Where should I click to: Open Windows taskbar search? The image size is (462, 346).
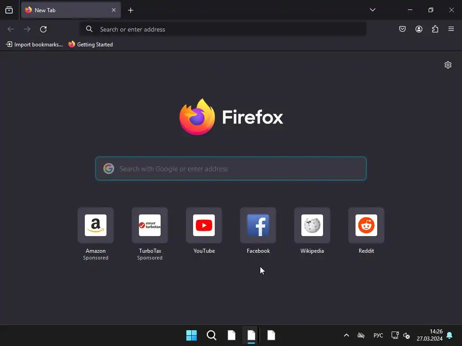coord(211,335)
